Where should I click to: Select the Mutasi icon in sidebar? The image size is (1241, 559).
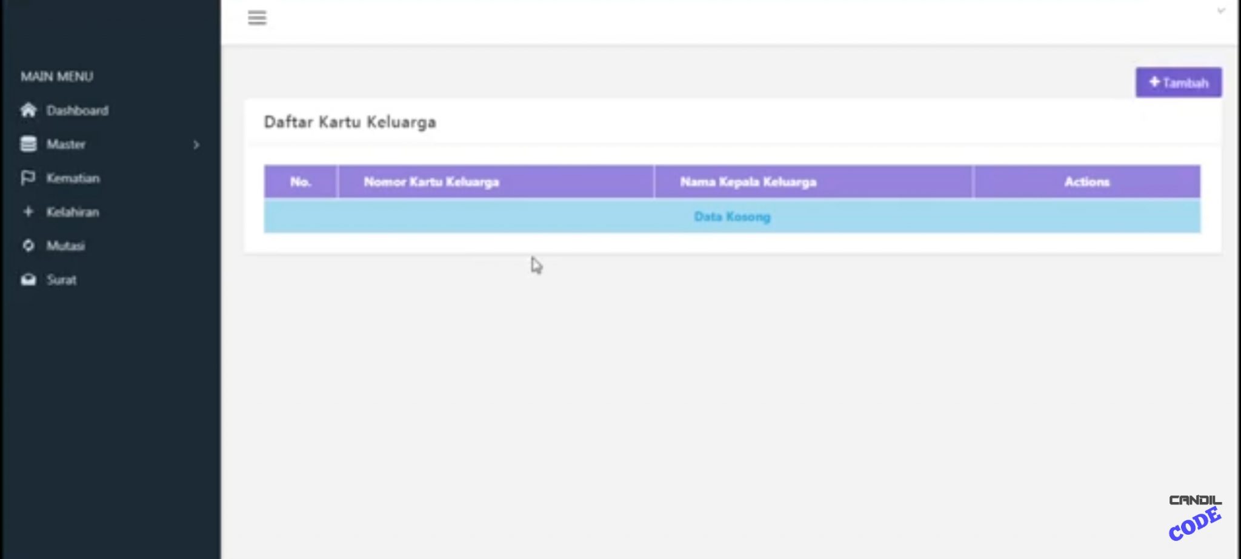coord(28,246)
